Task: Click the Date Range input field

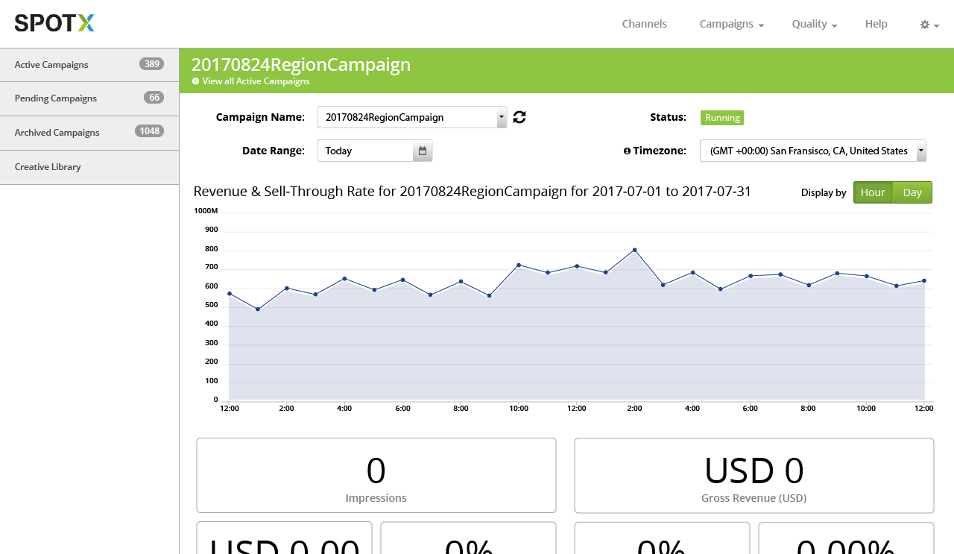Action: click(366, 151)
